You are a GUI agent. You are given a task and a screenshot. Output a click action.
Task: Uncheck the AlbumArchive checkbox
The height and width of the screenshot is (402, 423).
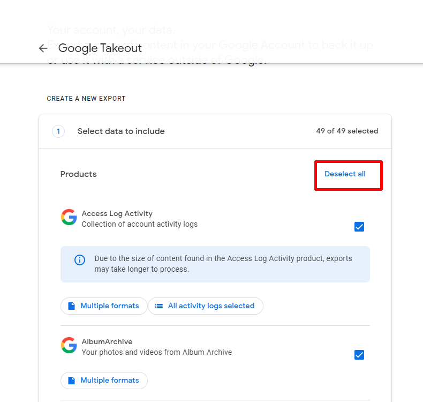tap(359, 355)
